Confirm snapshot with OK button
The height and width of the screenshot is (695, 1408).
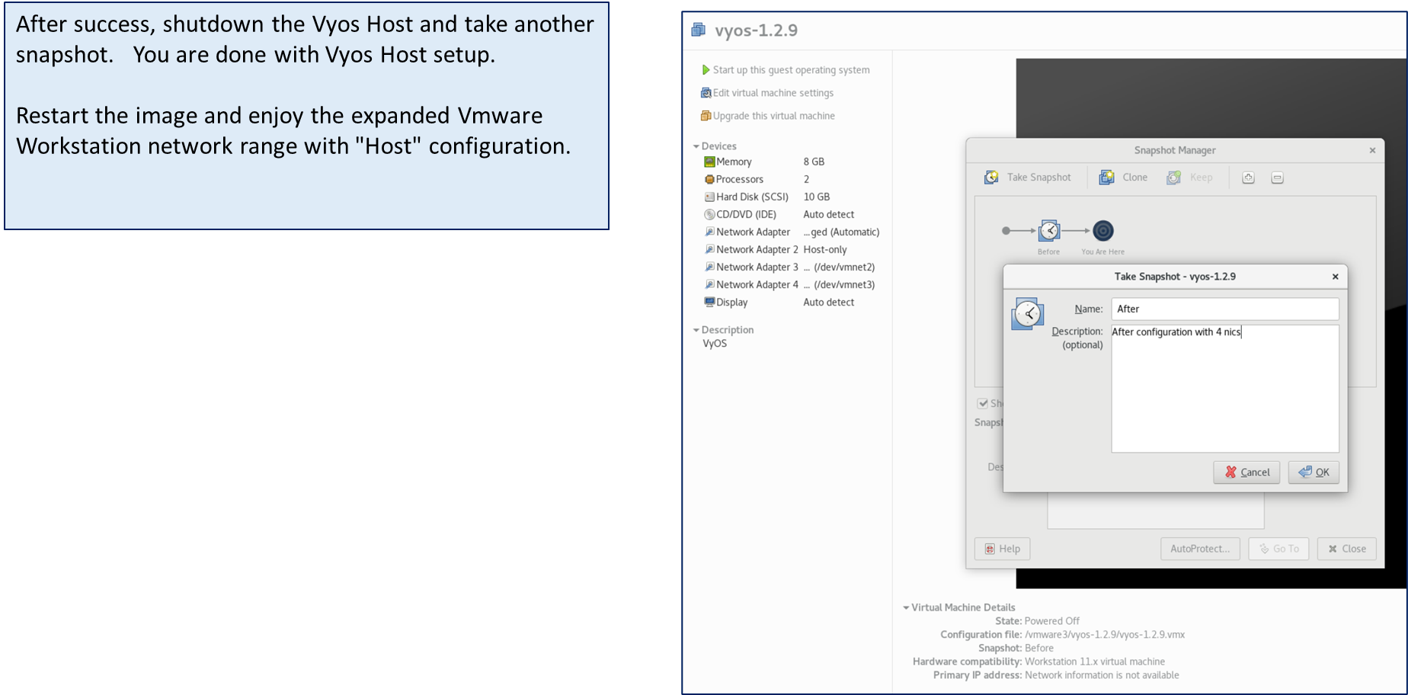pos(1314,472)
